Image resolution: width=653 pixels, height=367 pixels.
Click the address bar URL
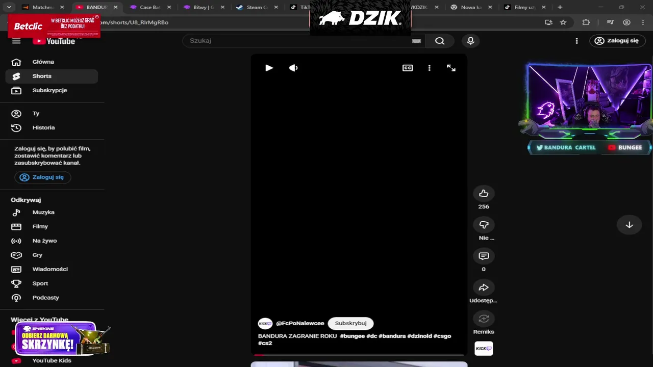134,22
